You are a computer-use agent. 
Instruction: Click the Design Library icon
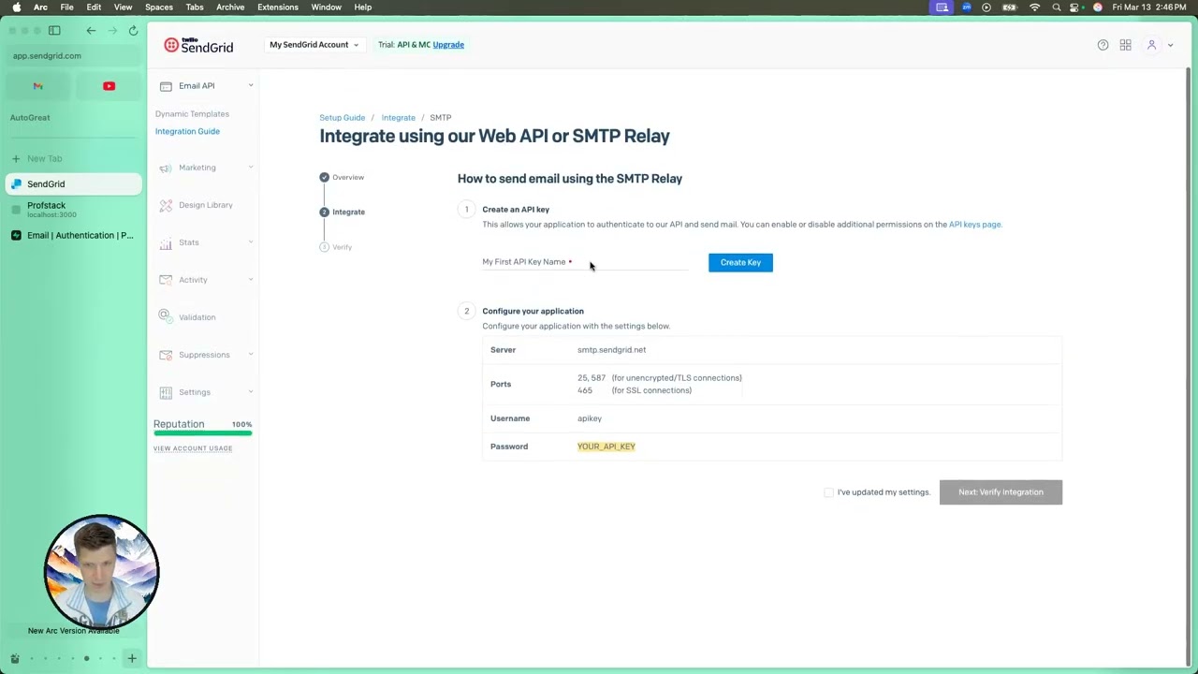[x=166, y=205]
